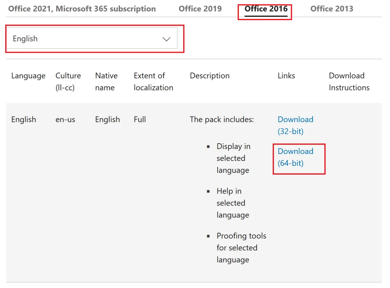The image size is (390, 288).
Task: Click 'Proofing tools for selected language' bullet
Action: point(241,248)
